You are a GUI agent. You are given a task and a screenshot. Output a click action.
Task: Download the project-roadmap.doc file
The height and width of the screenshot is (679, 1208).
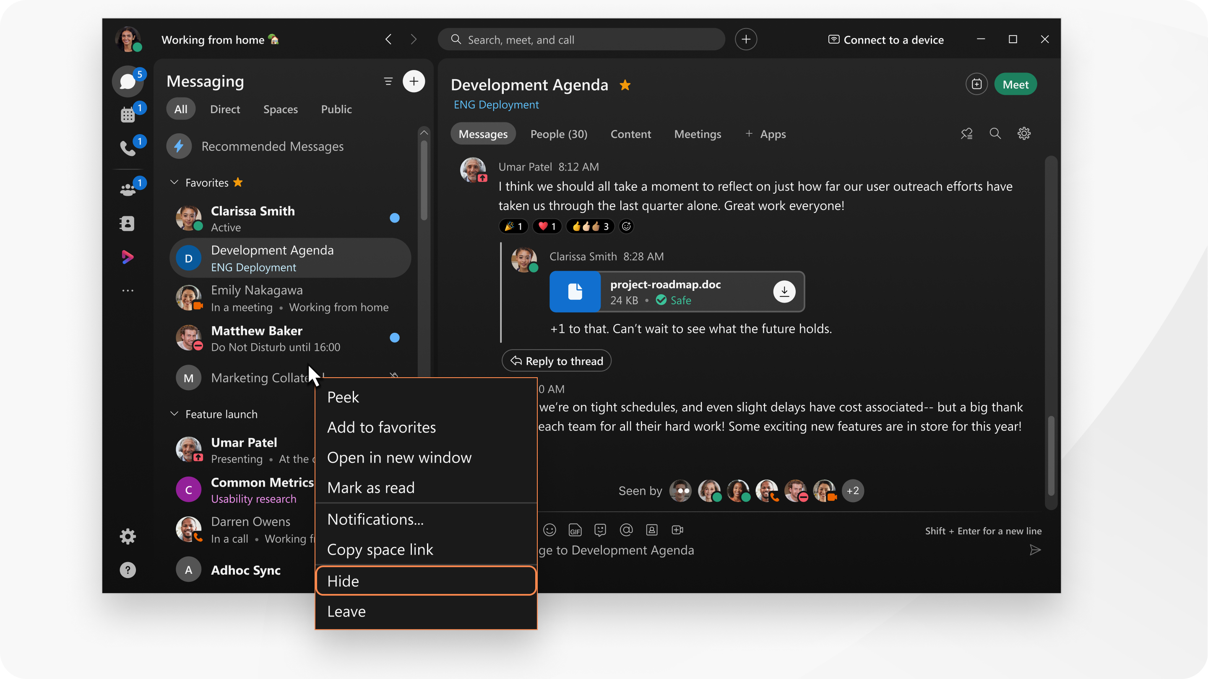tap(783, 292)
